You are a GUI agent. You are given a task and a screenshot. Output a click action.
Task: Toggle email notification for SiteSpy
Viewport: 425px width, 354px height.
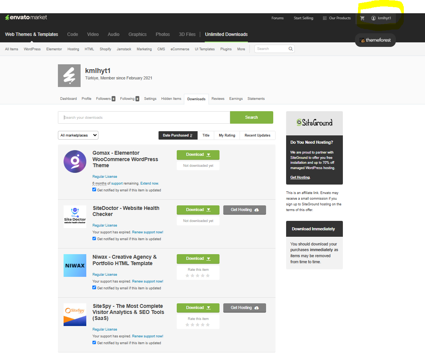[94, 343]
